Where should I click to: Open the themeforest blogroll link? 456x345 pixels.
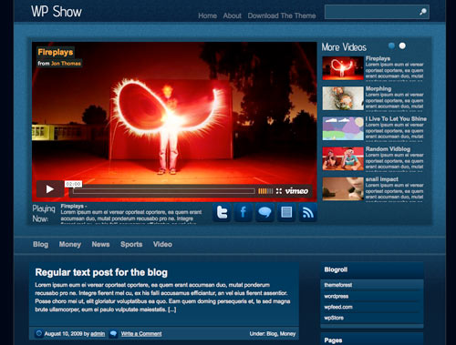pos(338,285)
